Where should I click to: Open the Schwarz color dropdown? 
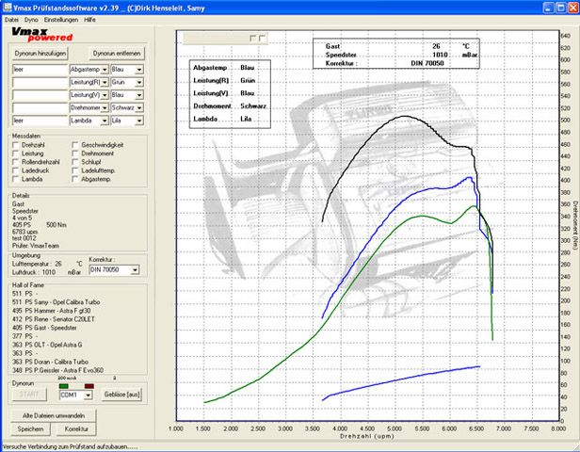tap(139, 107)
